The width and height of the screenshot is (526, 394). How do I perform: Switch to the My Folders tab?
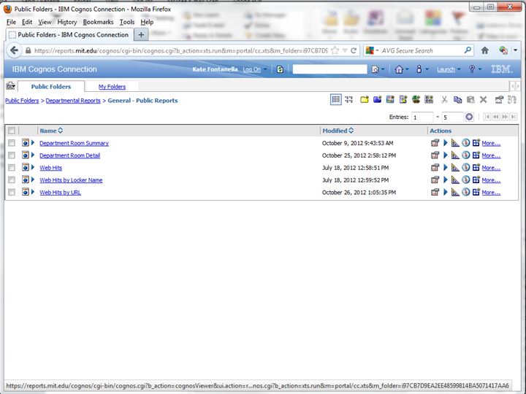[x=112, y=87]
